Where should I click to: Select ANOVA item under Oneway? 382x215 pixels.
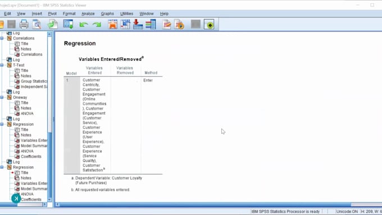(27, 113)
